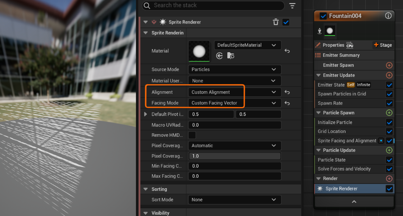Disable the Spawn Rate module checkbox

click(x=389, y=104)
